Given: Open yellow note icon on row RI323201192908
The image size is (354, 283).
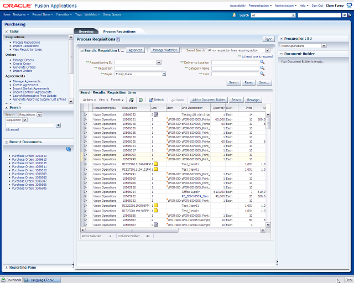Looking at the screenshot, I should click(x=156, y=206).
